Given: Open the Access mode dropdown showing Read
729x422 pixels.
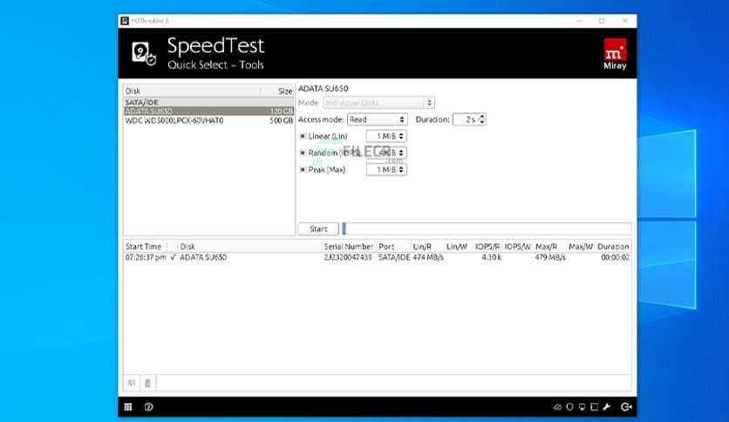Looking at the screenshot, I should point(378,119).
